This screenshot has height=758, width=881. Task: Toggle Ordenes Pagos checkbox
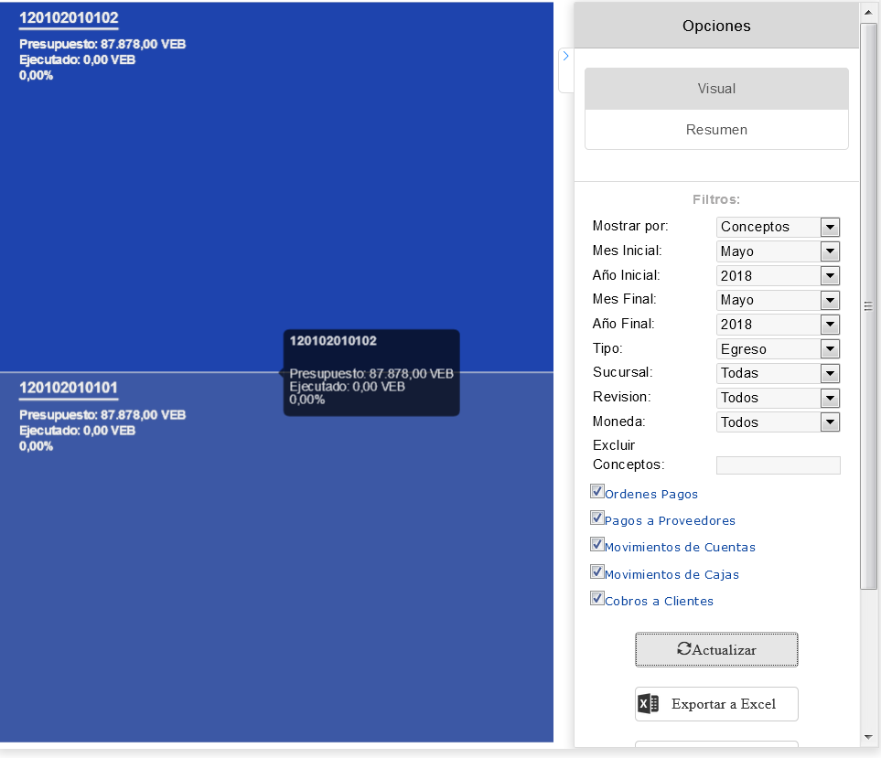(x=597, y=491)
